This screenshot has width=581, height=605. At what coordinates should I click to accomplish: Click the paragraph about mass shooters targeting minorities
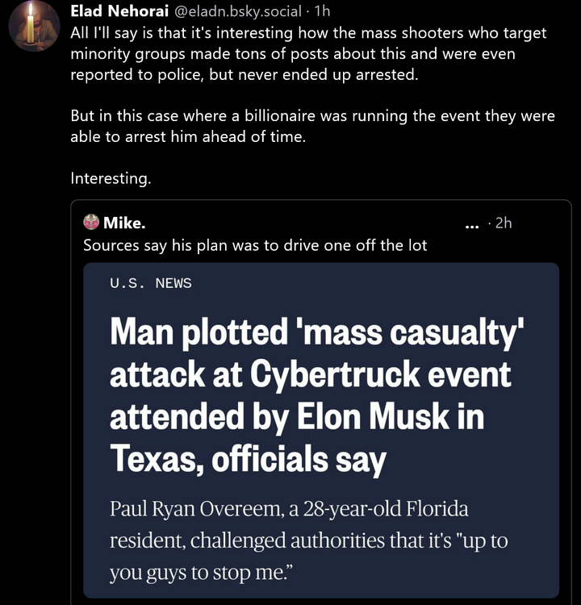(307, 53)
